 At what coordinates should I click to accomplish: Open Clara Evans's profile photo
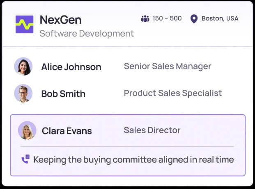(x=27, y=130)
